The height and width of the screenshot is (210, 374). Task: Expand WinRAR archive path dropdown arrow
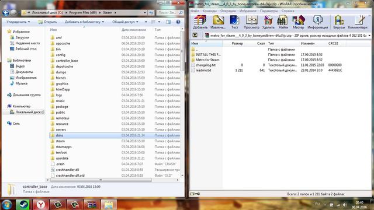[369, 35]
